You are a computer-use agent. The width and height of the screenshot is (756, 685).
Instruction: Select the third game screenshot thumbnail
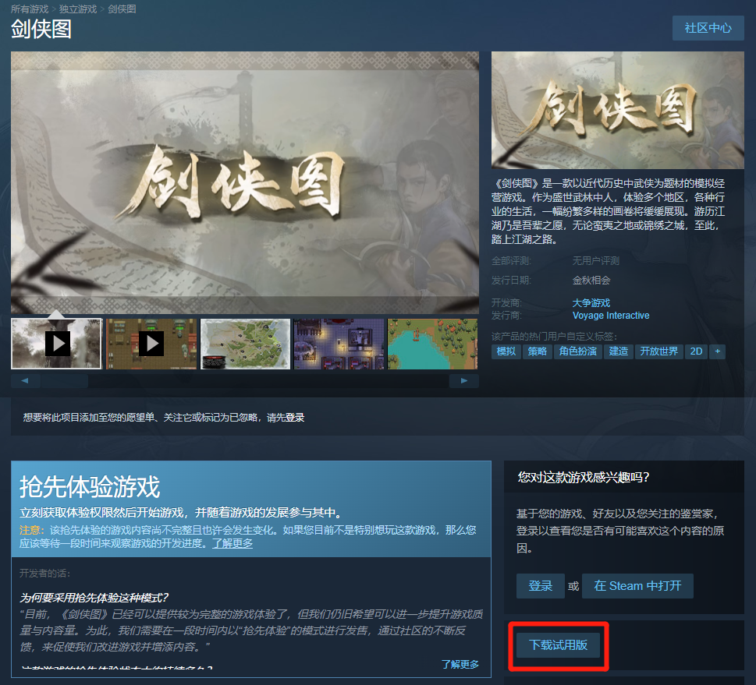click(244, 343)
